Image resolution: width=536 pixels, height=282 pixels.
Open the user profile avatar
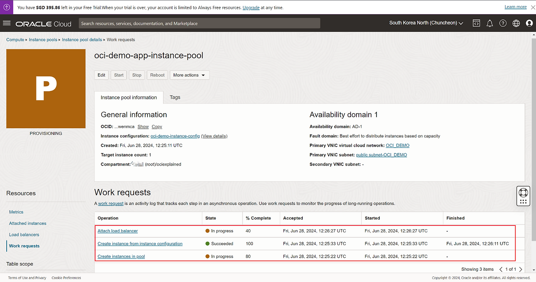(x=529, y=23)
